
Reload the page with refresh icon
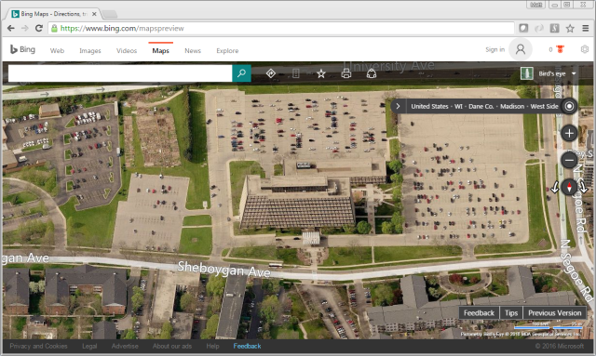pos(39,28)
